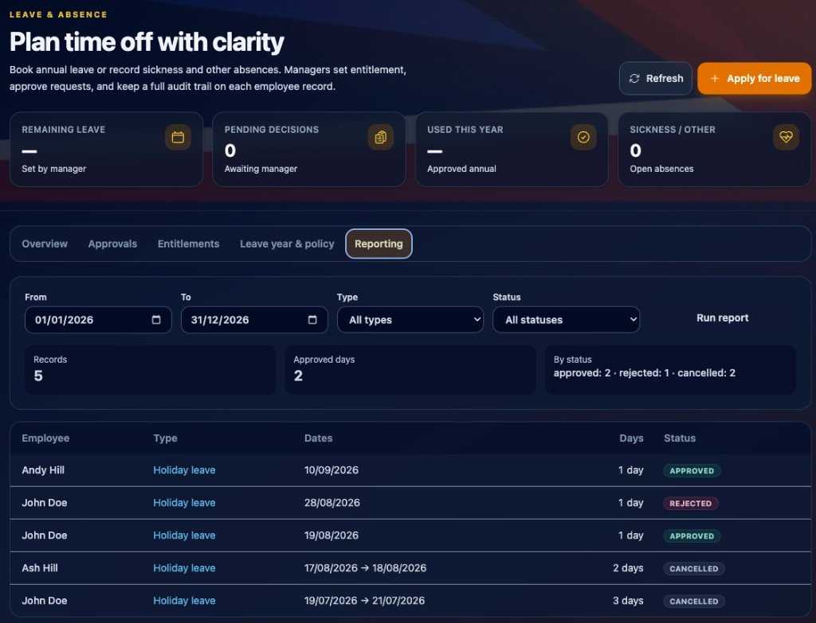The height and width of the screenshot is (623, 816).
Task: Open the To date calendar picker icon
Action: point(312,320)
